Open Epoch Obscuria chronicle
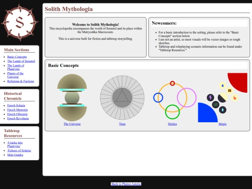The image size is (252, 189). 17,114
